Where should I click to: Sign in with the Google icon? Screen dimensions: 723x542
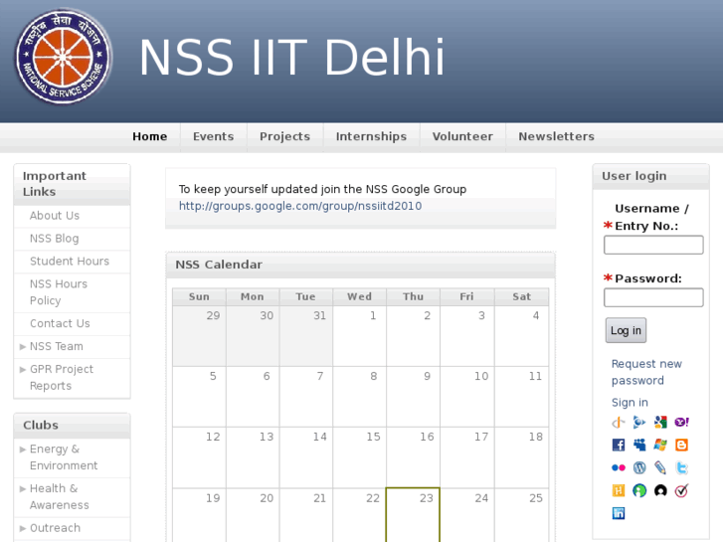660,422
